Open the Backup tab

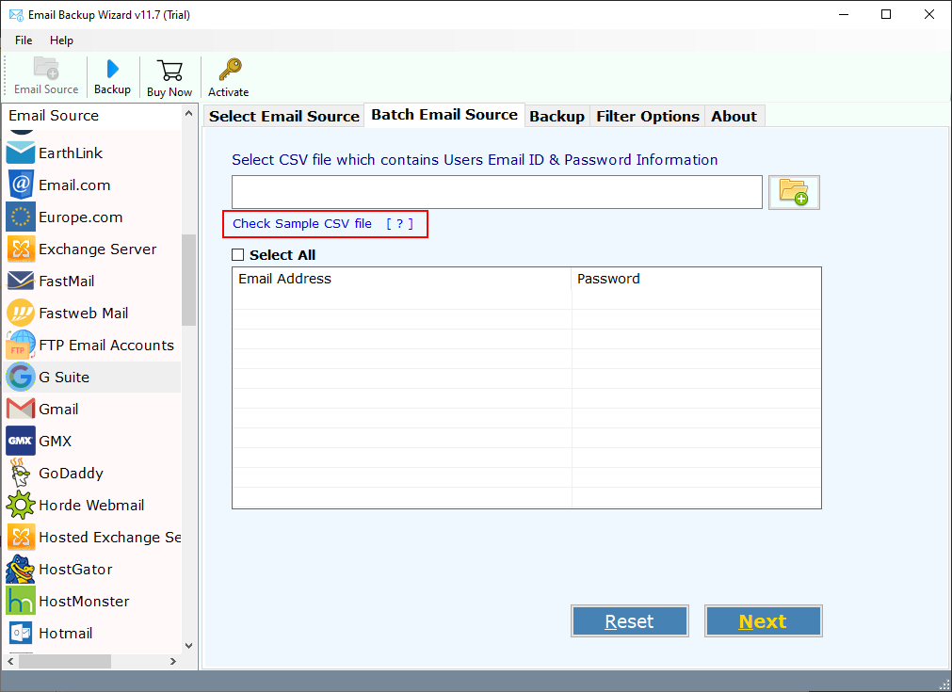[557, 116]
